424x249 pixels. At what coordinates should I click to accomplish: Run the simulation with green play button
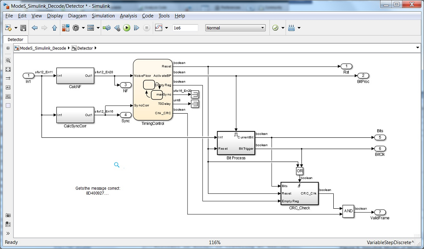pos(127,28)
